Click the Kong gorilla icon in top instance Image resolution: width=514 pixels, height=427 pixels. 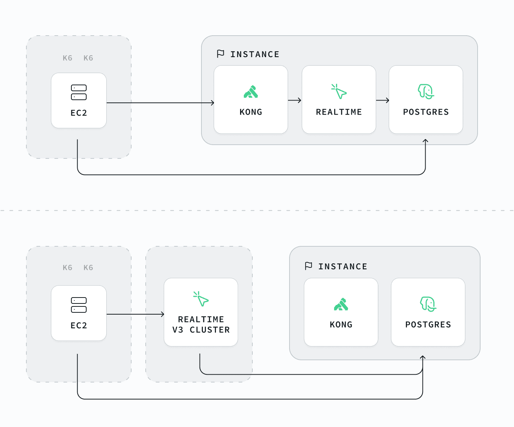point(251,92)
